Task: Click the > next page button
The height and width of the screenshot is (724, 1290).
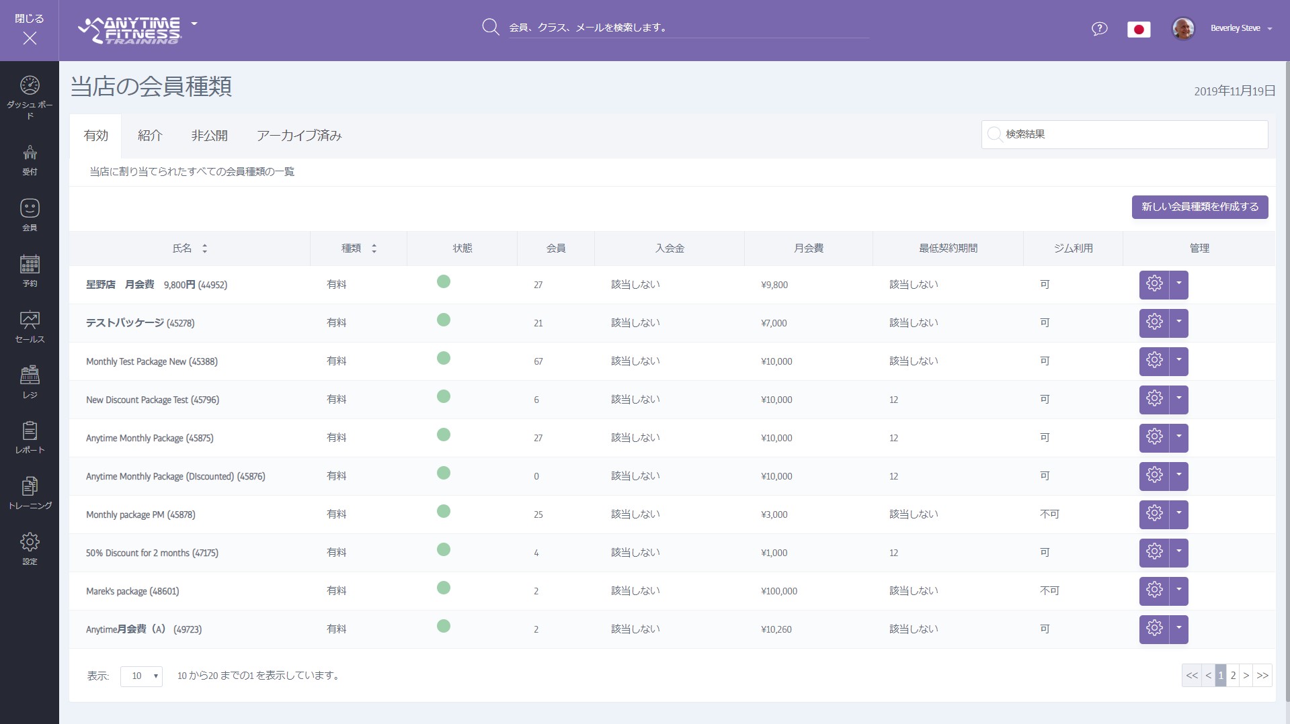Action: click(1246, 676)
